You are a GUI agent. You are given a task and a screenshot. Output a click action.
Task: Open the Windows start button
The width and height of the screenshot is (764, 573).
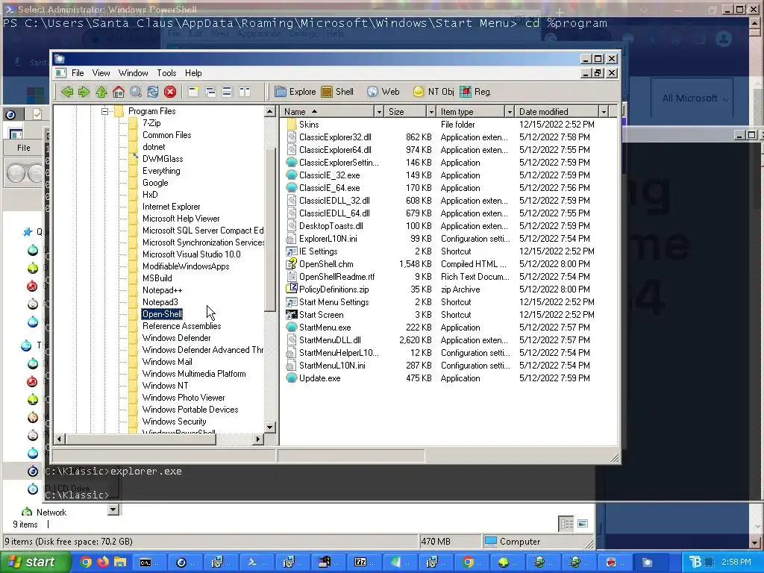pyautogui.click(x=34, y=563)
